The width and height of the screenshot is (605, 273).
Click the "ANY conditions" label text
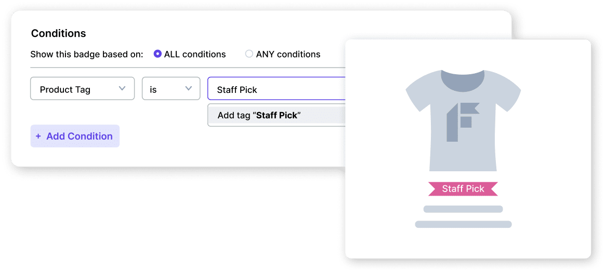(x=288, y=54)
